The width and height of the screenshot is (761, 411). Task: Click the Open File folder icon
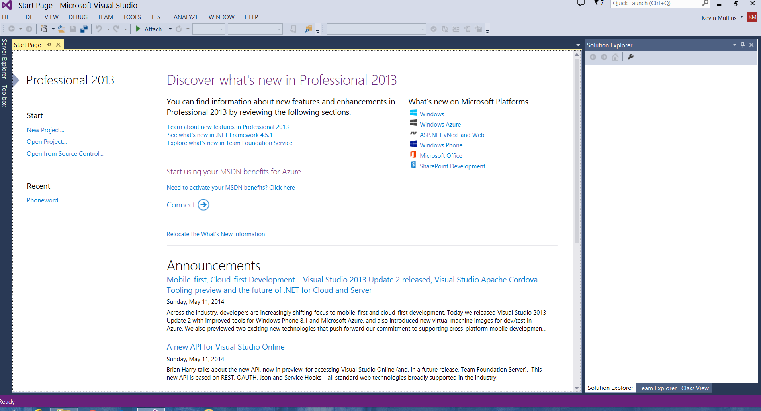click(x=62, y=29)
